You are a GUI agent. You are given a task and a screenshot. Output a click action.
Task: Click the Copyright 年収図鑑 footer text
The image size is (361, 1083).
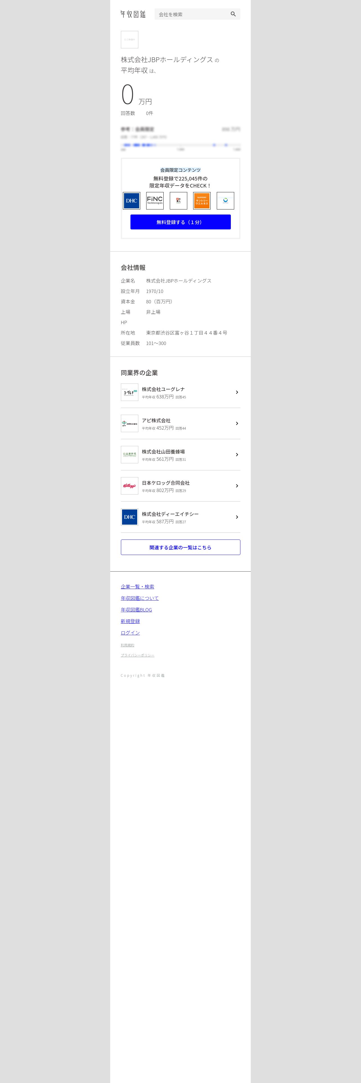(x=143, y=676)
